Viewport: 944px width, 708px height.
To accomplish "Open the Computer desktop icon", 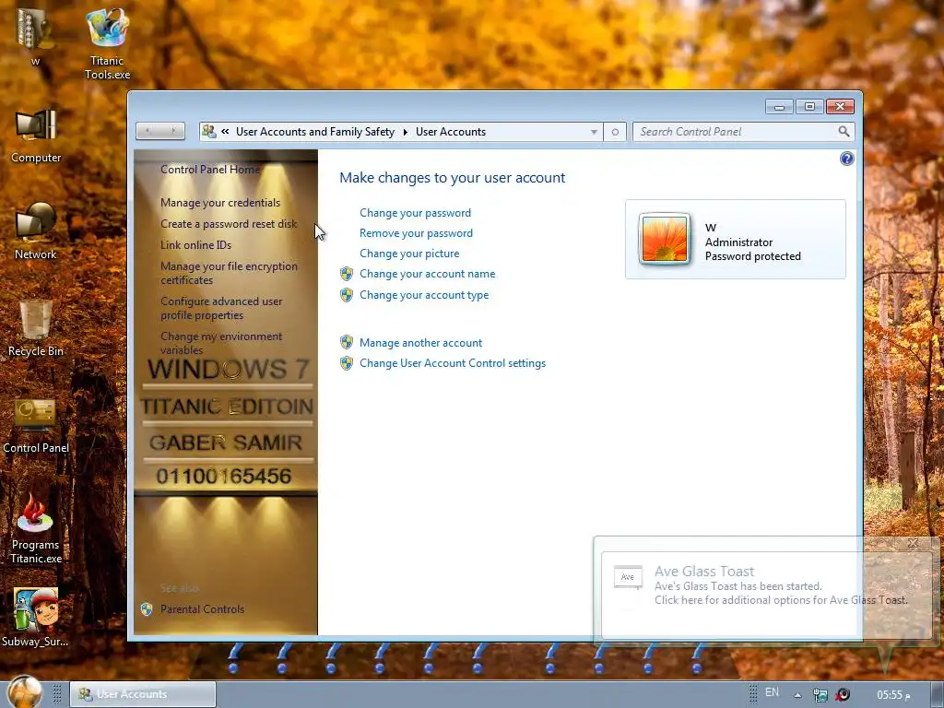I will click(x=36, y=136).
